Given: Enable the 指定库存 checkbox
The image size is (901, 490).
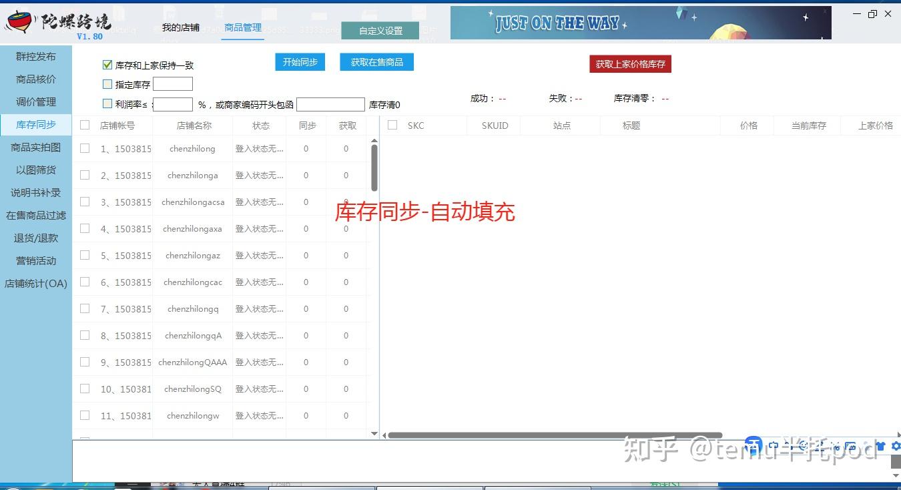Looking at the screenshot, I should pyautogui.click(x=107, y=84).
